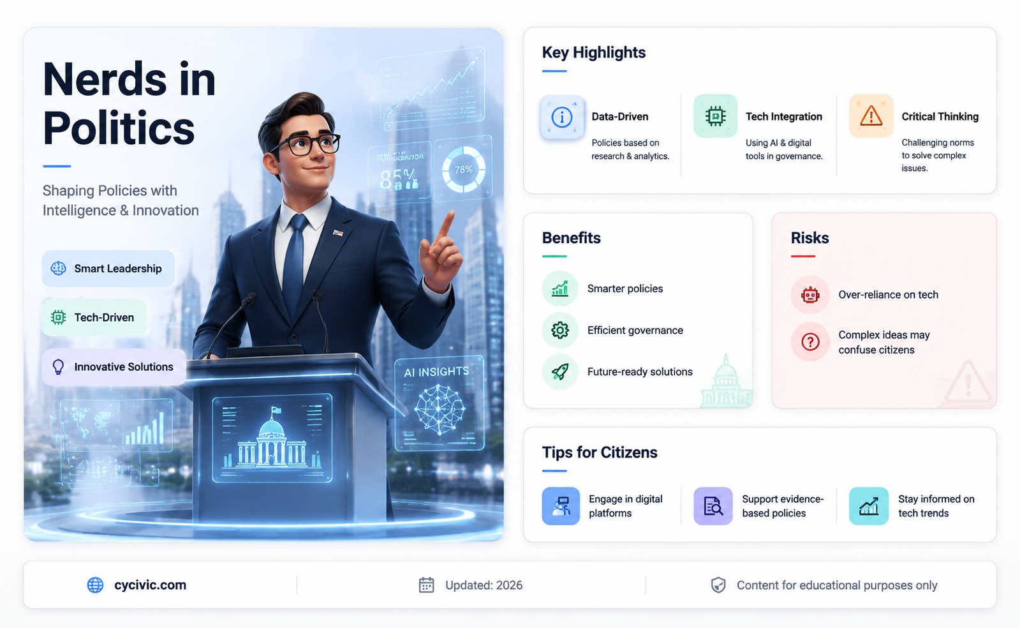Click the Innovative Solutions pill

[114, 367]
